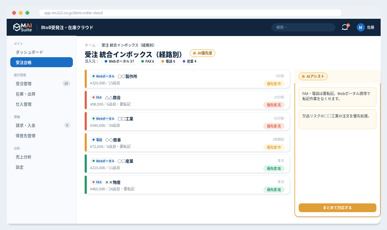Click the 3分前 timestamp

point(280,76)
